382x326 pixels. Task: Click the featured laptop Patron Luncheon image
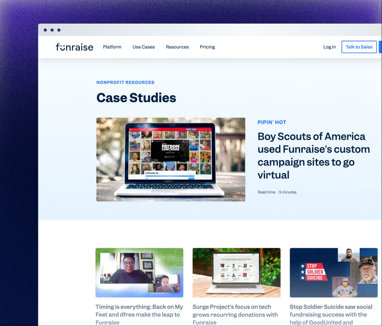[171, 159]
